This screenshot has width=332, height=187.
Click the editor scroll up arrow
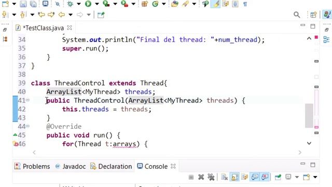tap(309, 38)
